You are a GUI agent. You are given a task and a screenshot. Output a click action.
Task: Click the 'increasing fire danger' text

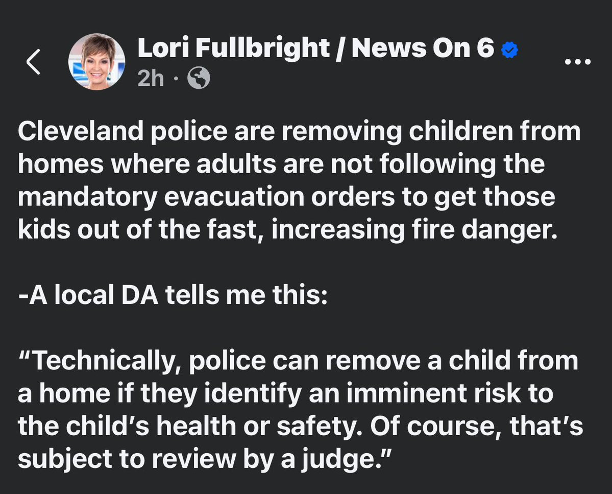(414, 229)
